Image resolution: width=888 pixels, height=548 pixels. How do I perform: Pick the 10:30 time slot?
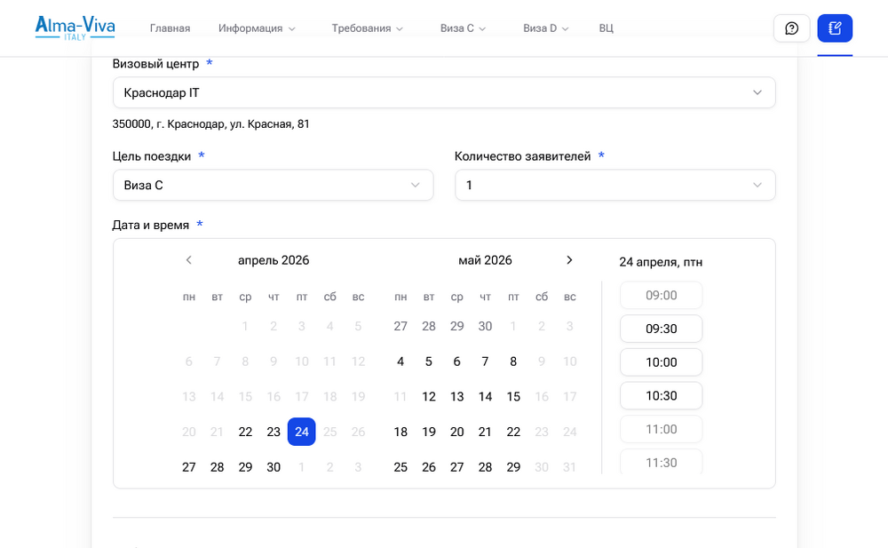[x=661, y=396]
